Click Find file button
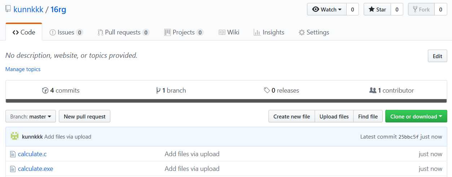Screen dimensions: 452x177 pyautogui.click(x=368, y=116)
